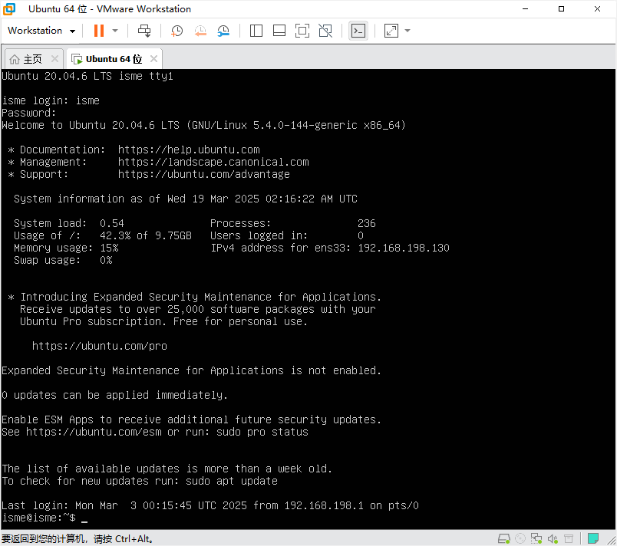The image size is (617, 546).
Task: Click the Ctrl+Alt hint in status bar
Action: 134,538
